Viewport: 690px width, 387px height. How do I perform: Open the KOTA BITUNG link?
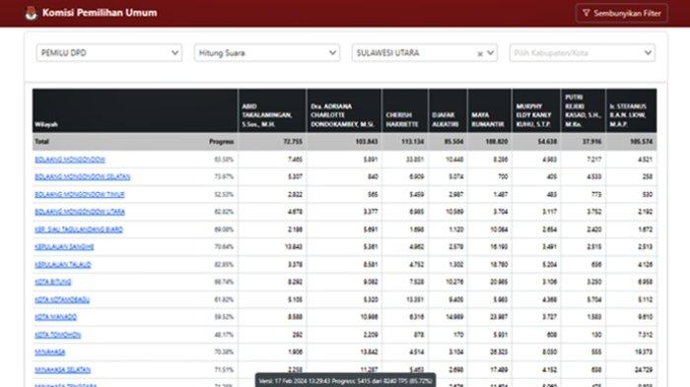pos(53,282)
